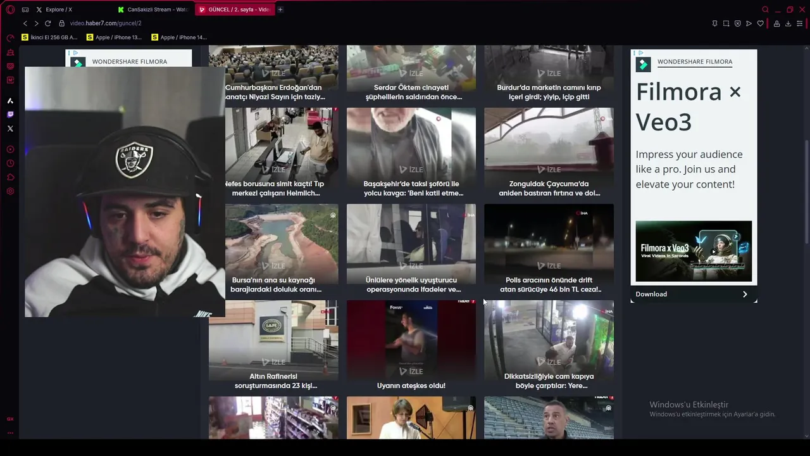Open Cumhurbaşkanı Erdoğan'dan headline
Screen dimensions: 810x456
click(275, 92)
